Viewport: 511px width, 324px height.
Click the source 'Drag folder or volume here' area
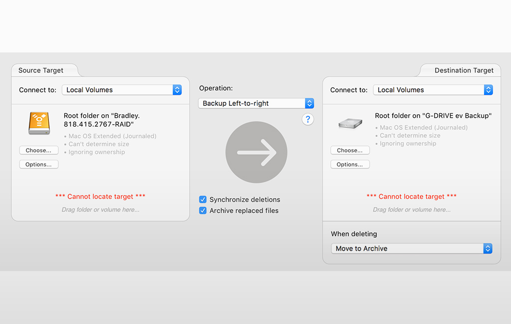click(100, 210)
